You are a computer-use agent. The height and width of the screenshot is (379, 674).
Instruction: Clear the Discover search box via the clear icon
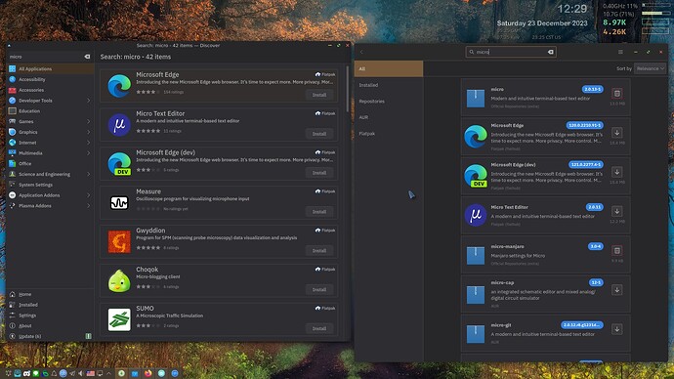coord(87,57)
